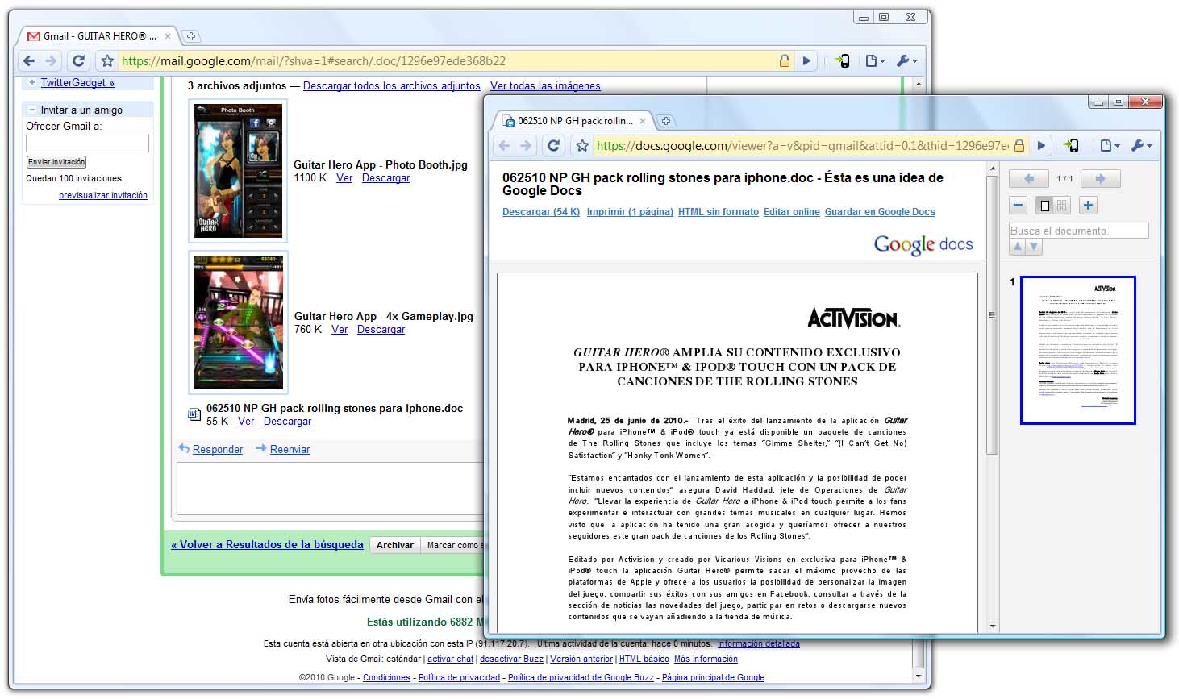
Task: Switch to single page view
Action: tap(1044, 206)
